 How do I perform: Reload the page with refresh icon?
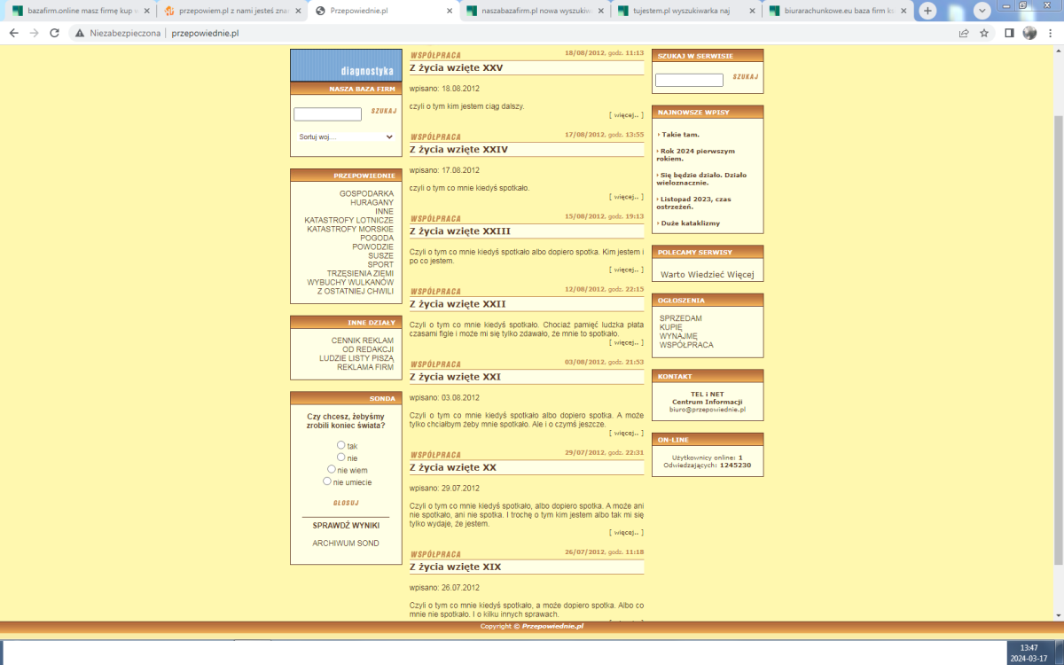54,33
